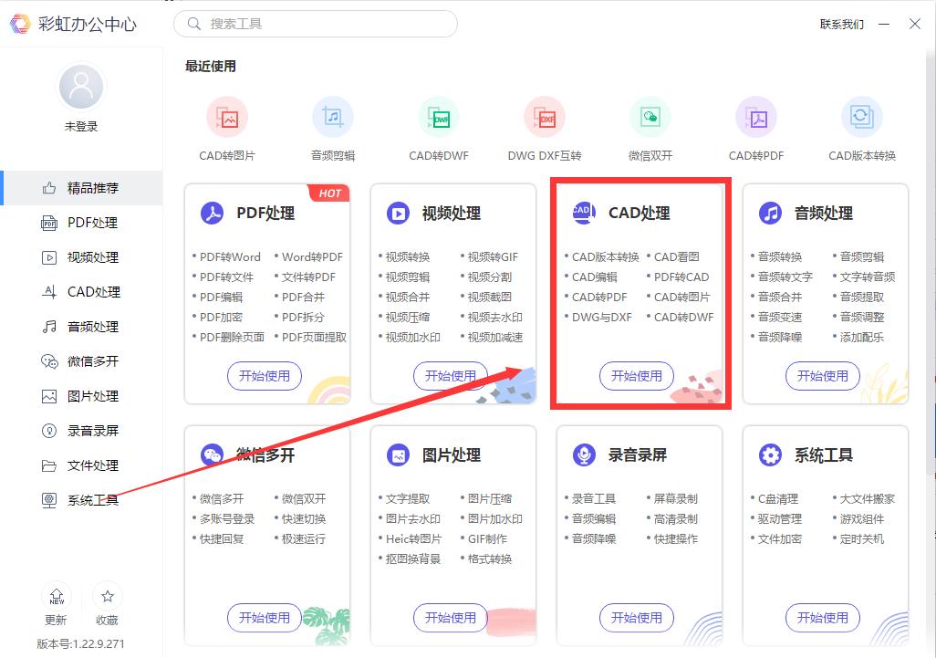Open the 音频剪辑 recent tool icon
This screenshot has width=936, height=658.
333,117
